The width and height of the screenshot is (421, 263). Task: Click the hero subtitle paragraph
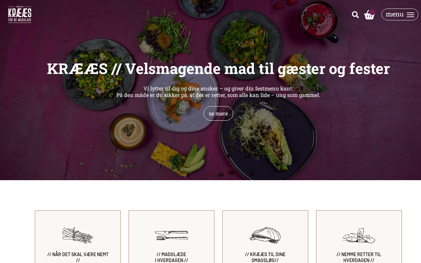coord(218,92)
